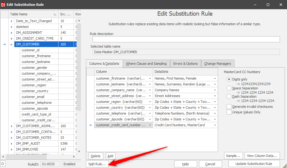
Task: Select Digits only radio button
Action: coord(229,79)
